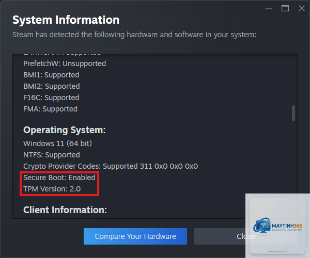Click the System Information title

(66, 20)
